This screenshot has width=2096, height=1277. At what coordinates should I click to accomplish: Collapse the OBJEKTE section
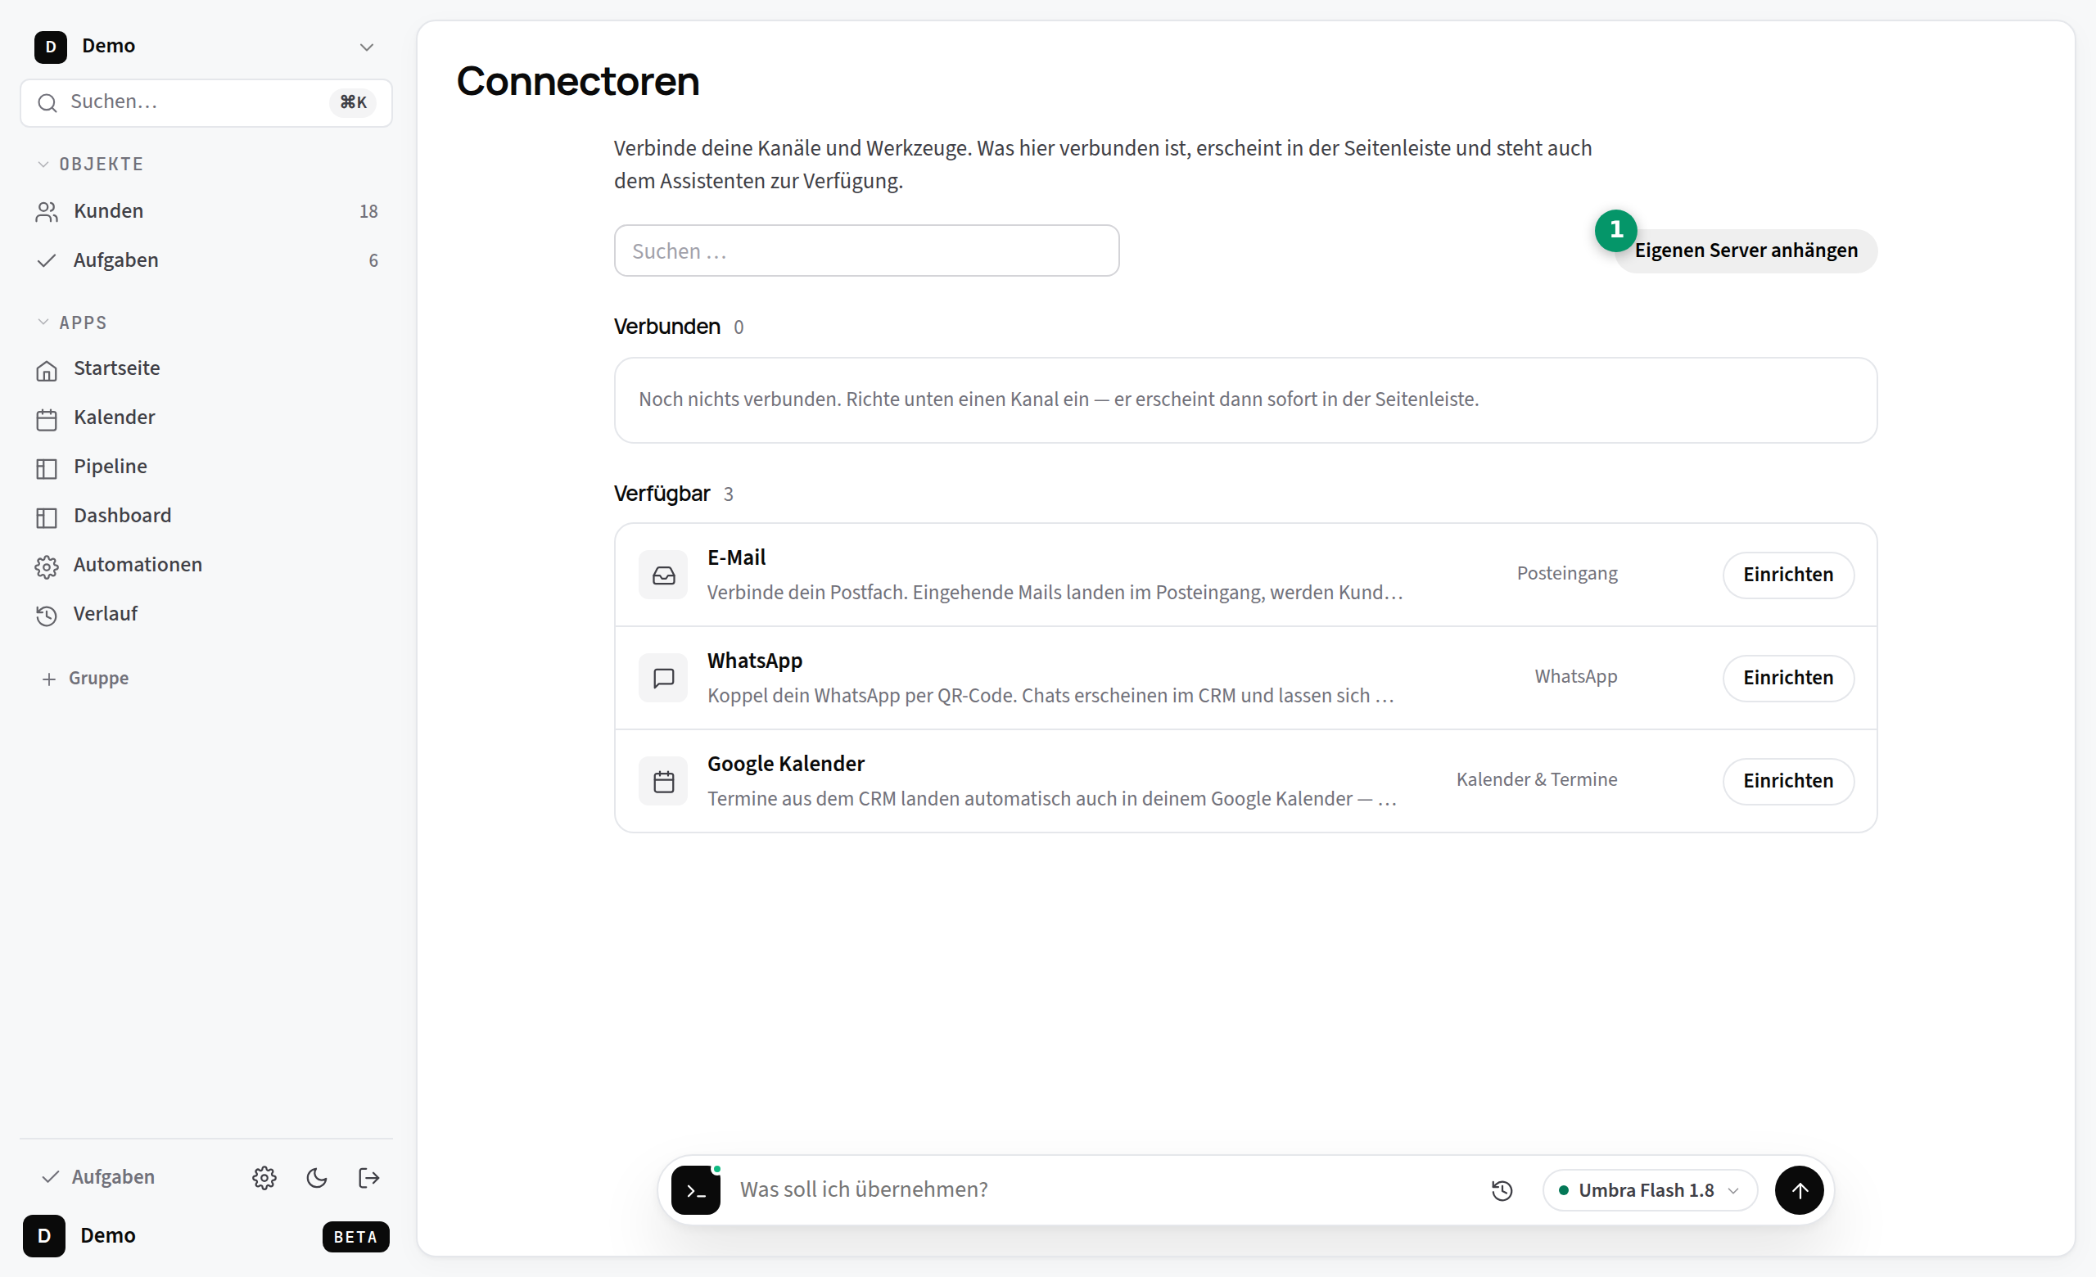click(x=89, y=164)
